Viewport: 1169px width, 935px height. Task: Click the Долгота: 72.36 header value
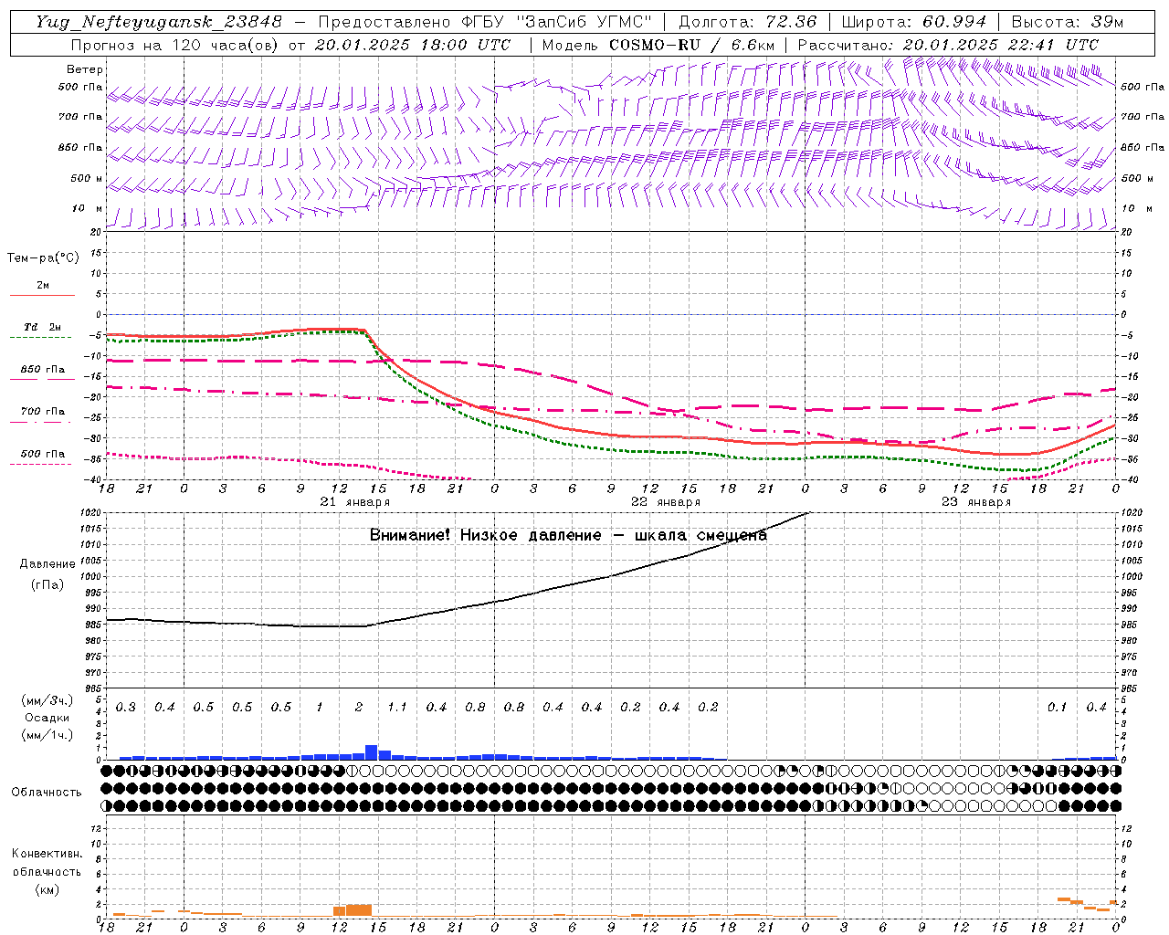[x=748, y=22]
